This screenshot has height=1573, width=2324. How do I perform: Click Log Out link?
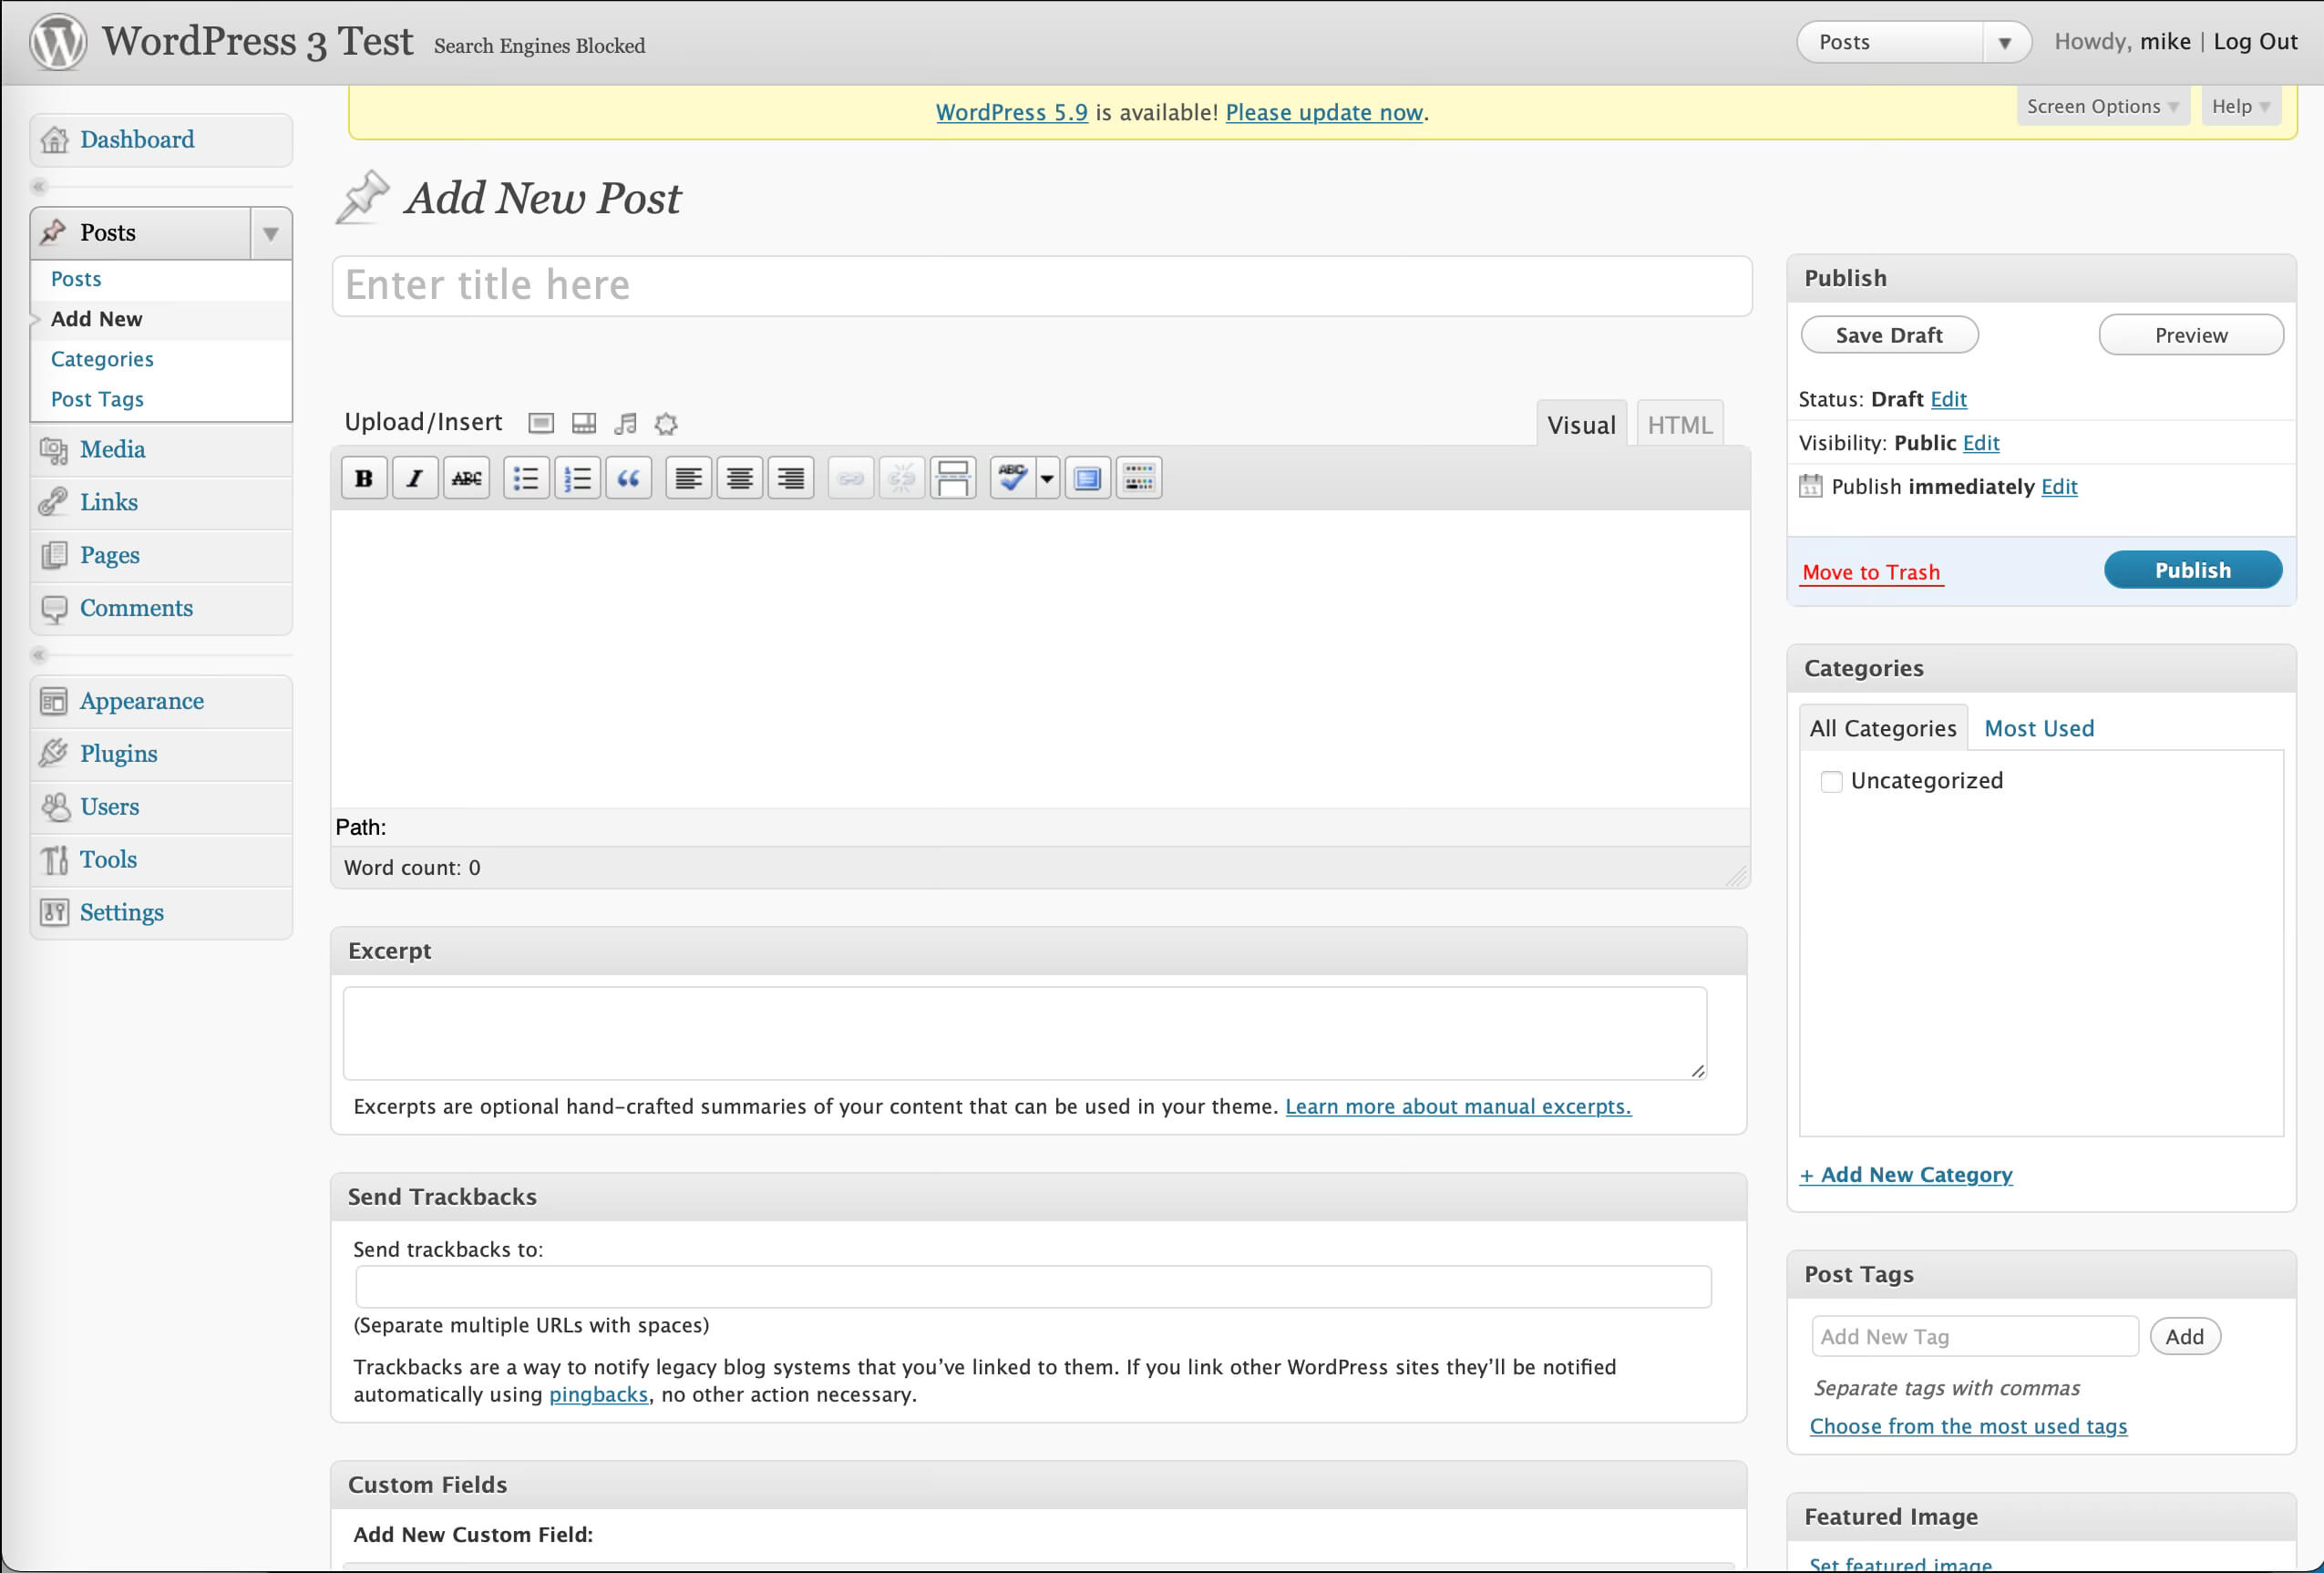pyautogui.click(x=2255, y=42)
